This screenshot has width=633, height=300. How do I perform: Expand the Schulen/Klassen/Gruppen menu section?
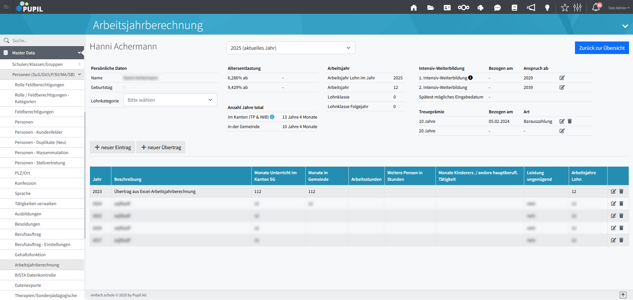tap(42, 65)
